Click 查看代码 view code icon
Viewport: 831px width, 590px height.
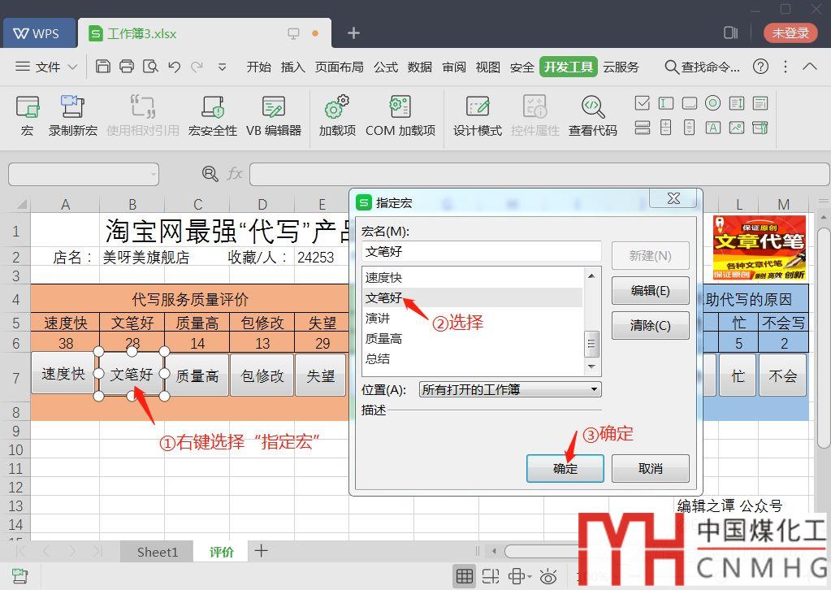coord(592,115)
